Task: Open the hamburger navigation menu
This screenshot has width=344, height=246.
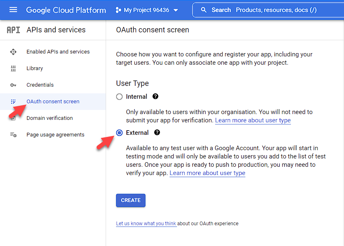Action: pos(13,10)
